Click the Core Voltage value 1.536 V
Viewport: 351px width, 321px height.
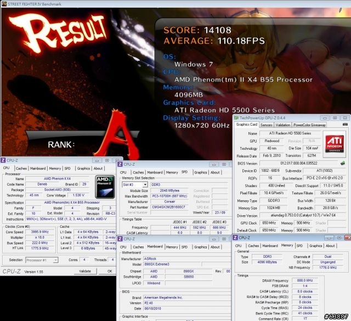[78, 195]
